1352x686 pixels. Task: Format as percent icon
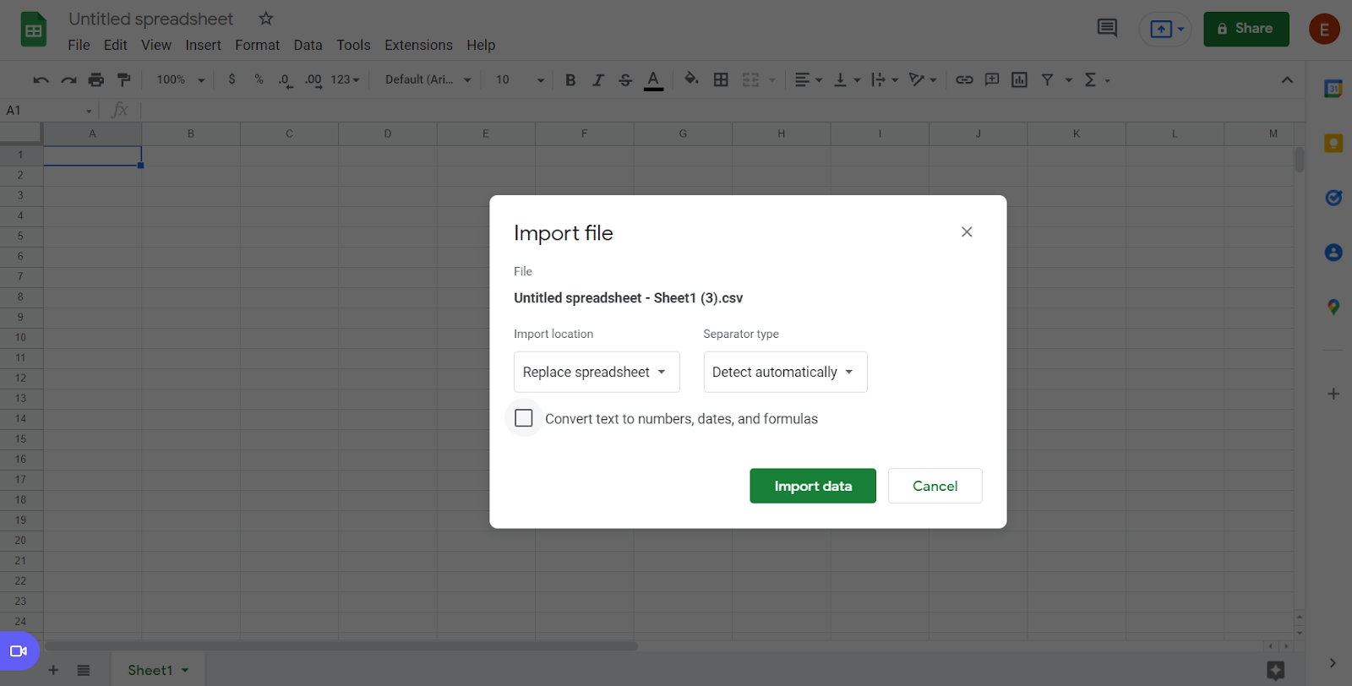[x=259, y=79]
